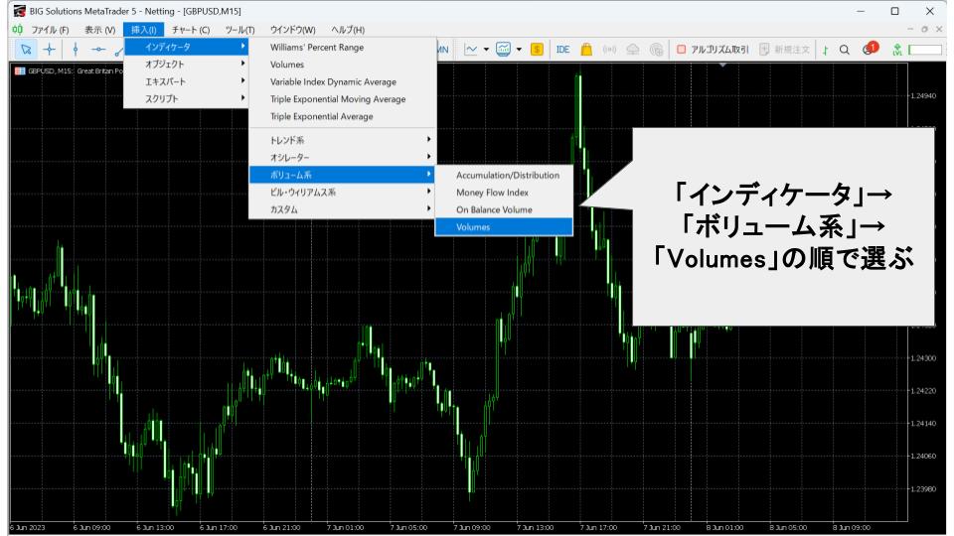Click the grayed globe-plus icon
954x536 pixels.
tap(656, 50)
